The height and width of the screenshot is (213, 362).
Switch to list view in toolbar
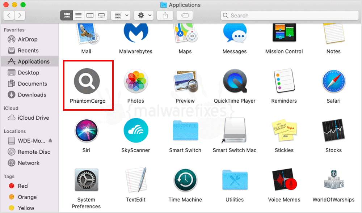pos(79,16)
